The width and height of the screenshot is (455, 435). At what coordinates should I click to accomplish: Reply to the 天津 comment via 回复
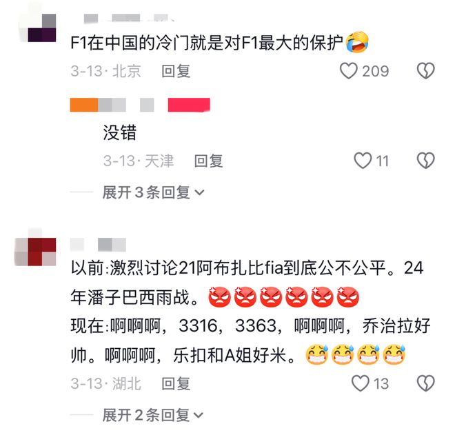[x=208, y=161]
